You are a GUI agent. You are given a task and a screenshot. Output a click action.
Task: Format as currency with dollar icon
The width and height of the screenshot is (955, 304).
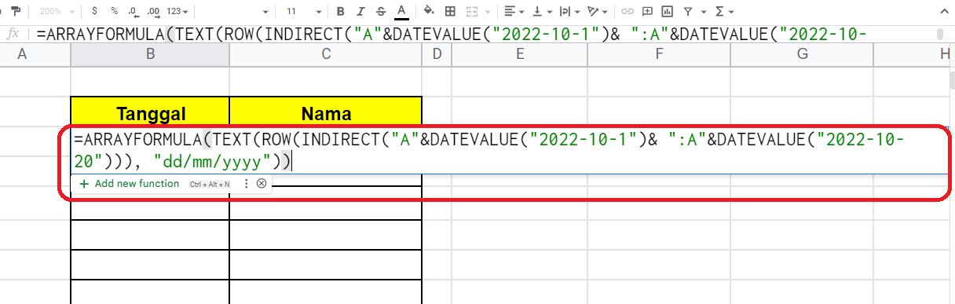[95, 12]
